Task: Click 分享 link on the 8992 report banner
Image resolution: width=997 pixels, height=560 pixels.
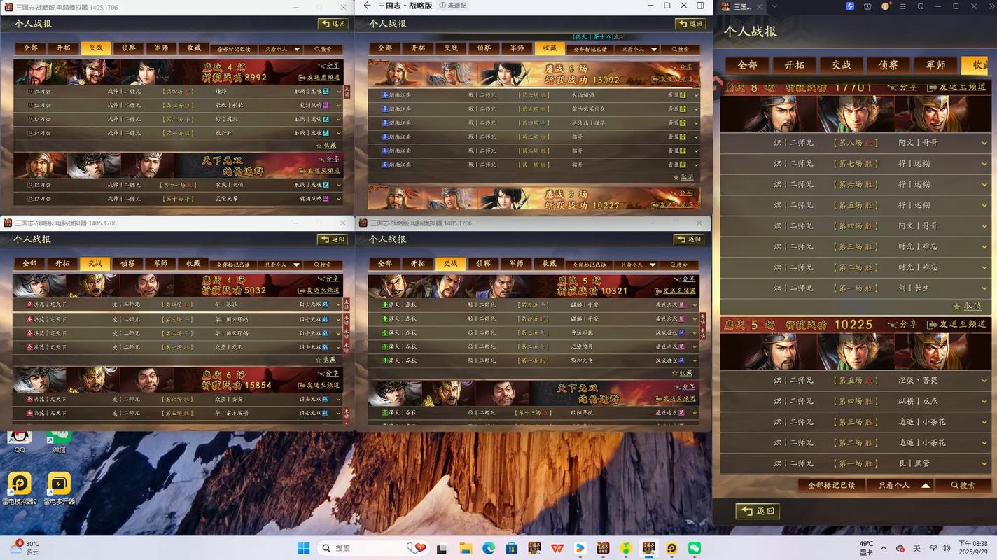Action: pos(328,66)
